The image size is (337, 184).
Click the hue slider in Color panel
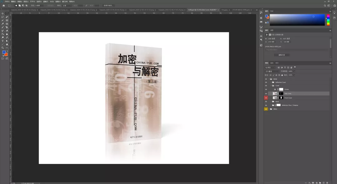click(x=328, y=20)
